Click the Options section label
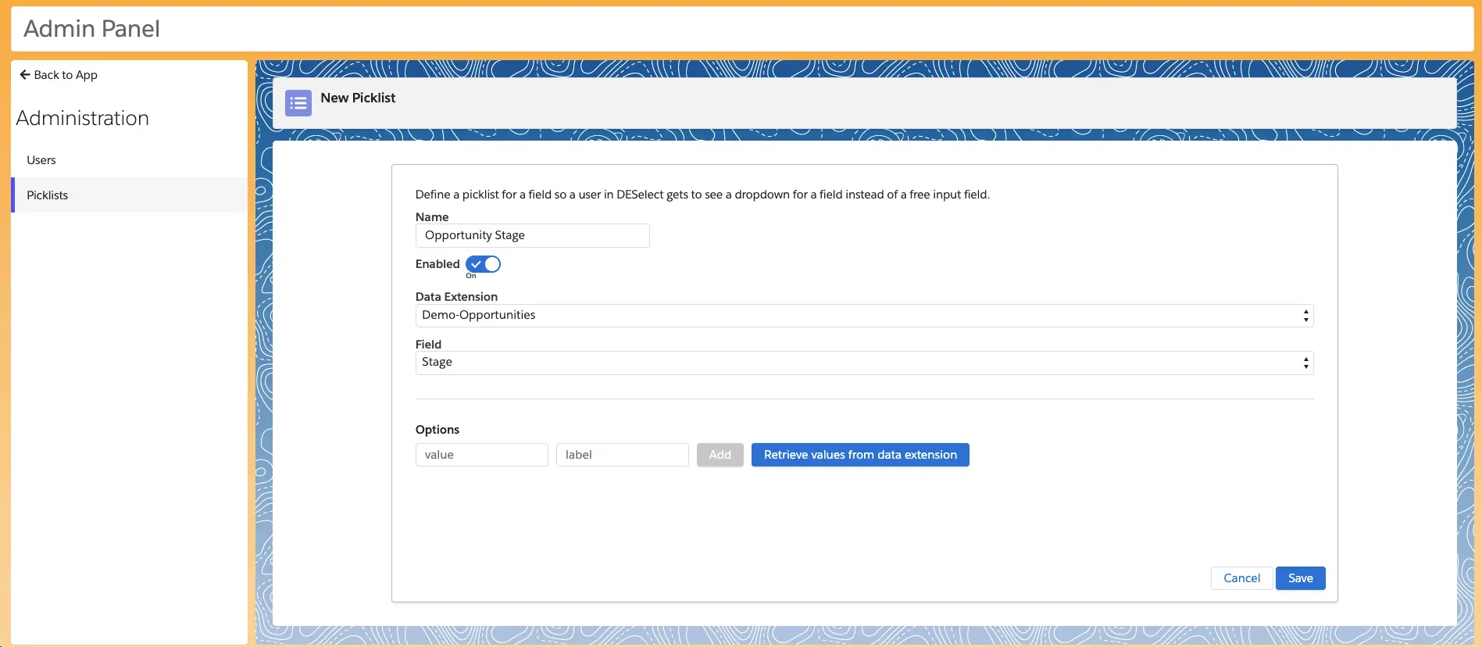 pos(437,430)
